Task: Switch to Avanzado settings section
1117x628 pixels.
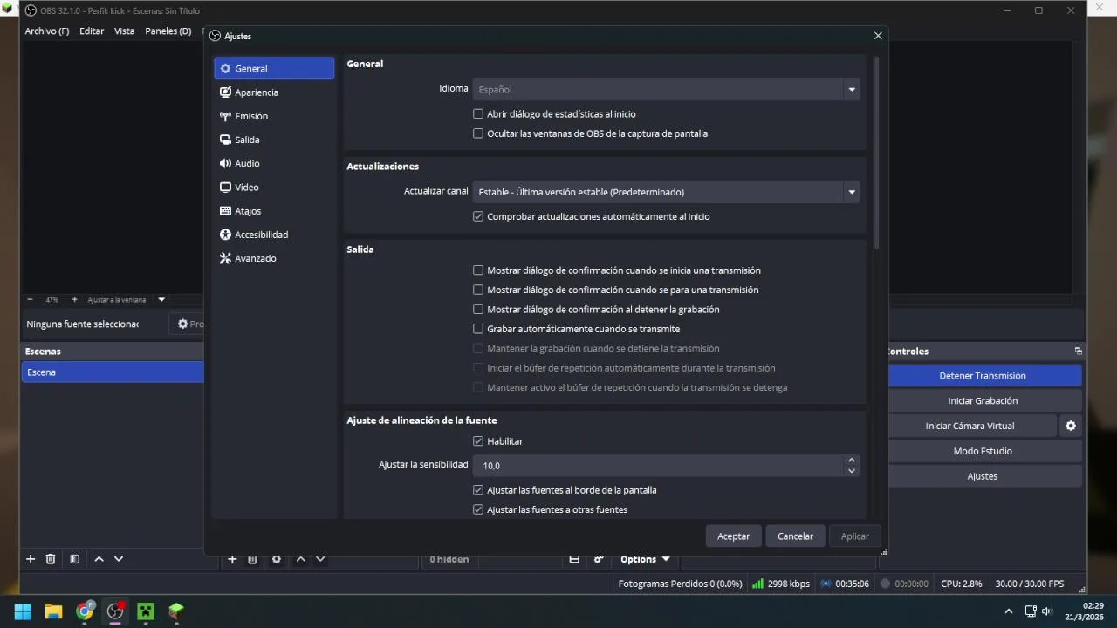Action: point(274,258)
